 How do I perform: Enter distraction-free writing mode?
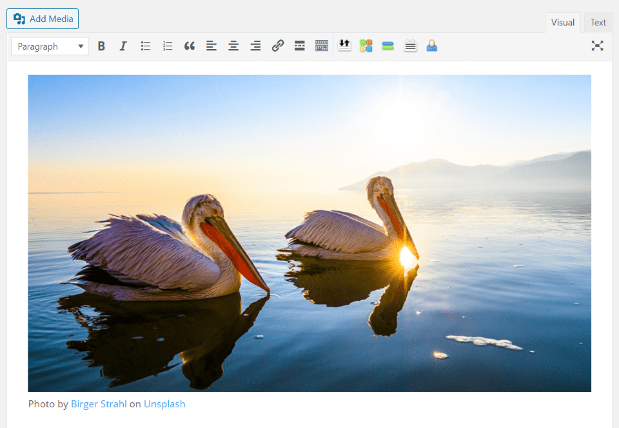(x=597, y=46)
